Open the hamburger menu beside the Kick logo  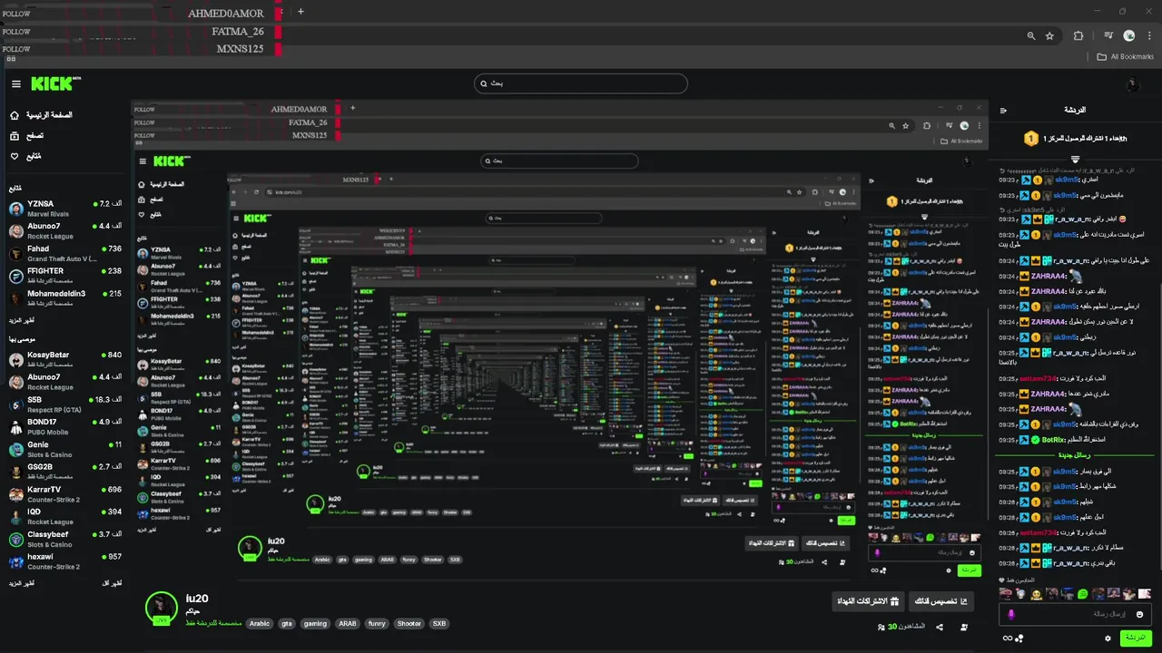tap(15, 84)
